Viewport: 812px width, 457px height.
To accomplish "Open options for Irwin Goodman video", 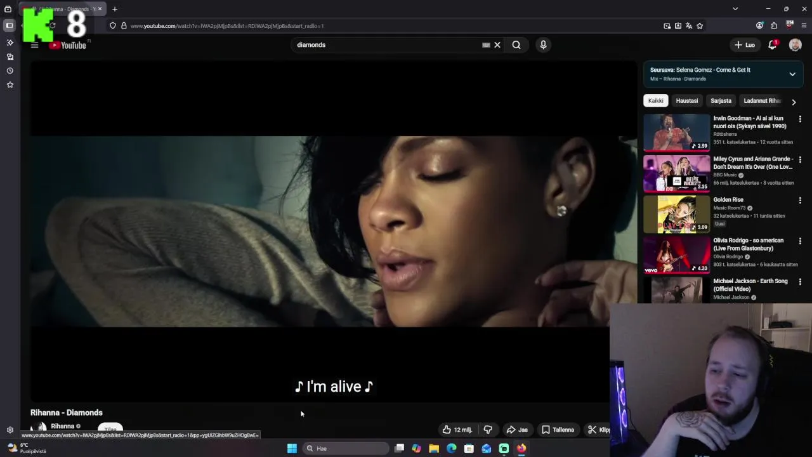I will click(x=800, y=119).
